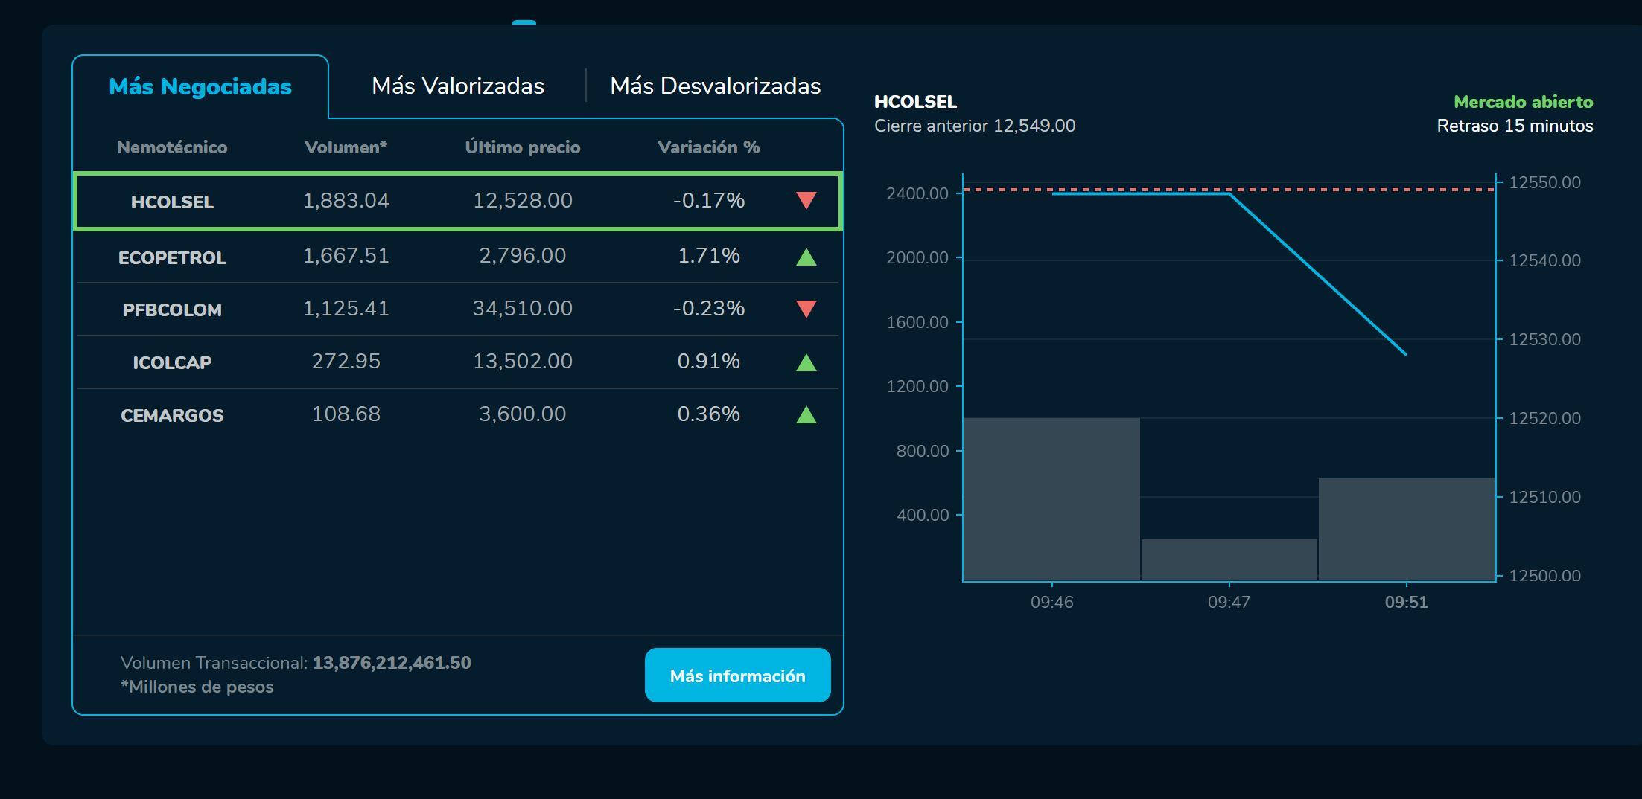Click the HCOLSEL chart title link

click(917, 101)
